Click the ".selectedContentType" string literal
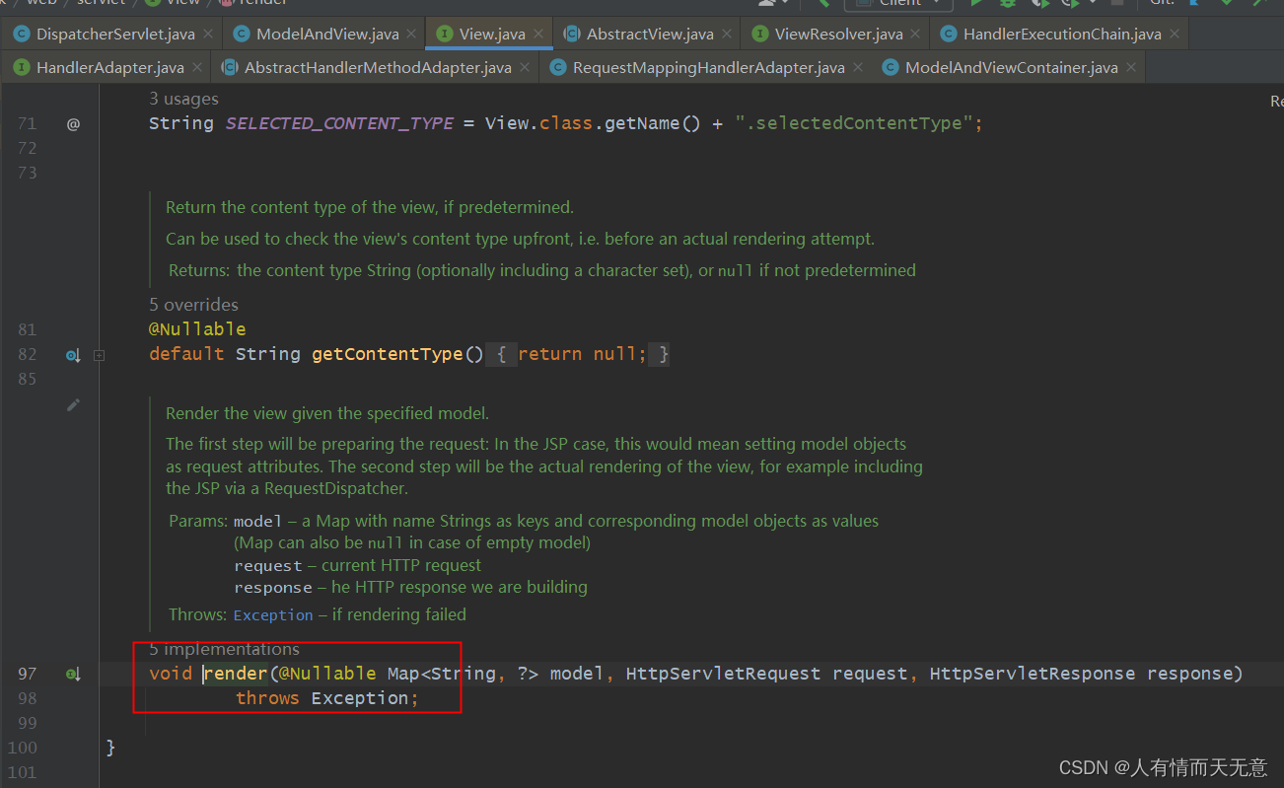 (853, 123)
